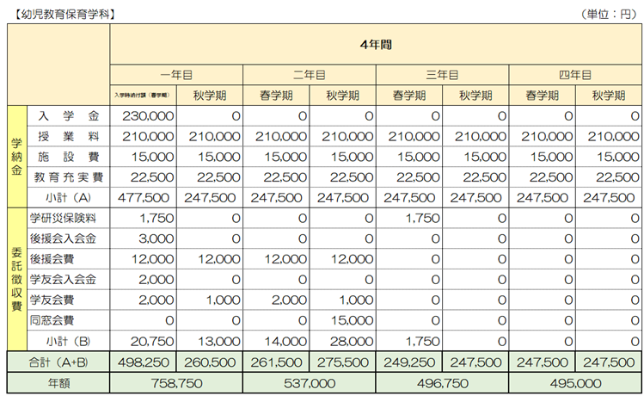
Task: Select the 合計(A+B) row label
Action: tap(58, 362)
